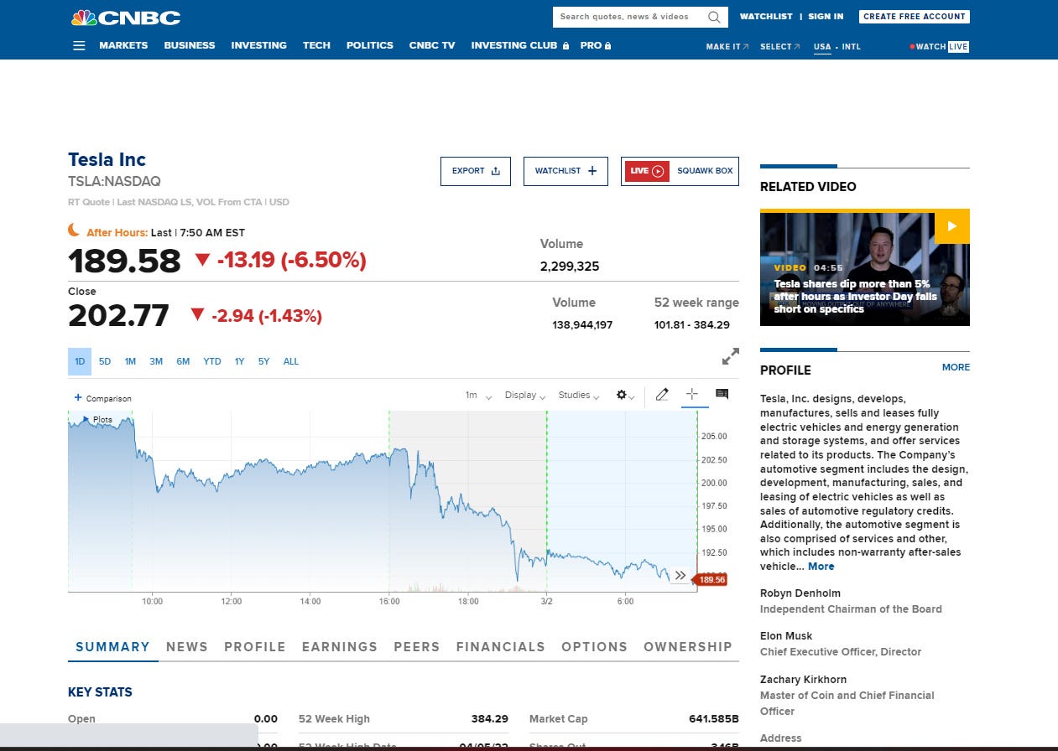Select the 5D chart range
The height and width of the screenshot is (751, 1058).
pos(105,362)
